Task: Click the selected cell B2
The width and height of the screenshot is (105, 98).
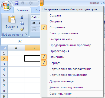Action: 32,59
